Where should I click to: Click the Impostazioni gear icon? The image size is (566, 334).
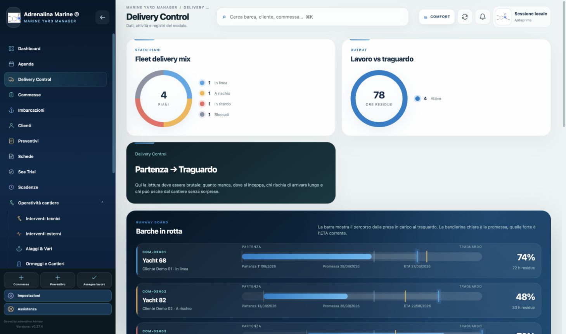click(11, 296)
